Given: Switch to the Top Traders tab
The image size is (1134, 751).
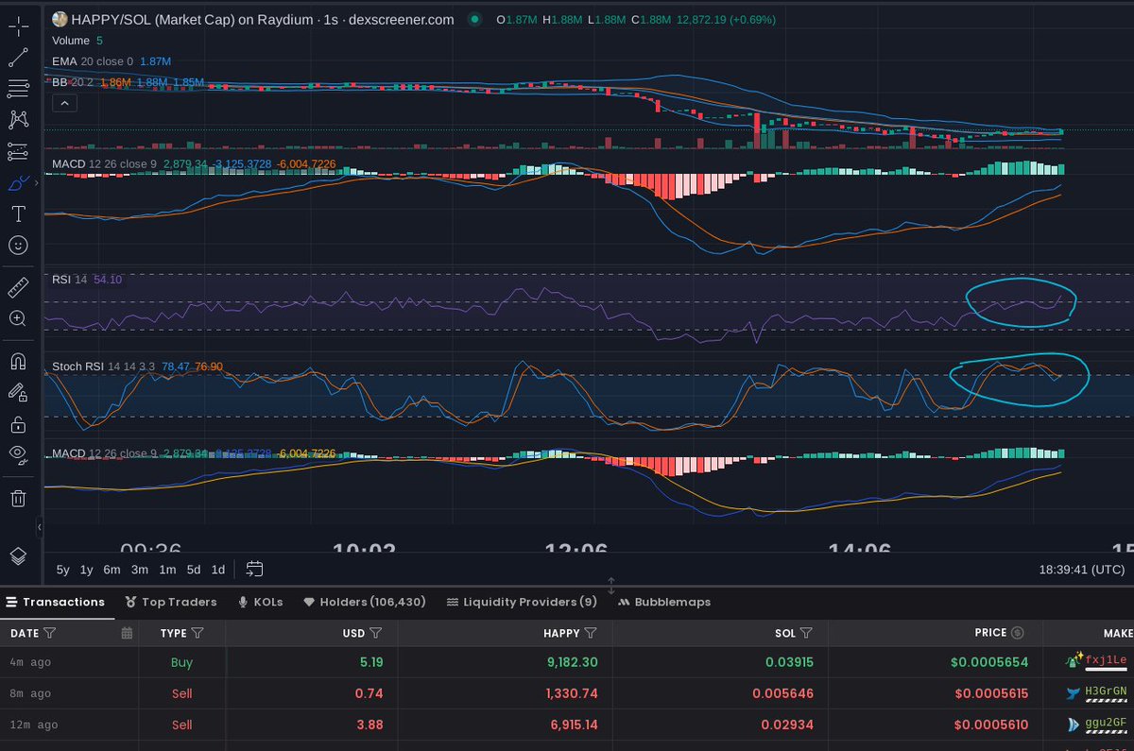Looking at the screenshot, I should [x=171, y=602].
